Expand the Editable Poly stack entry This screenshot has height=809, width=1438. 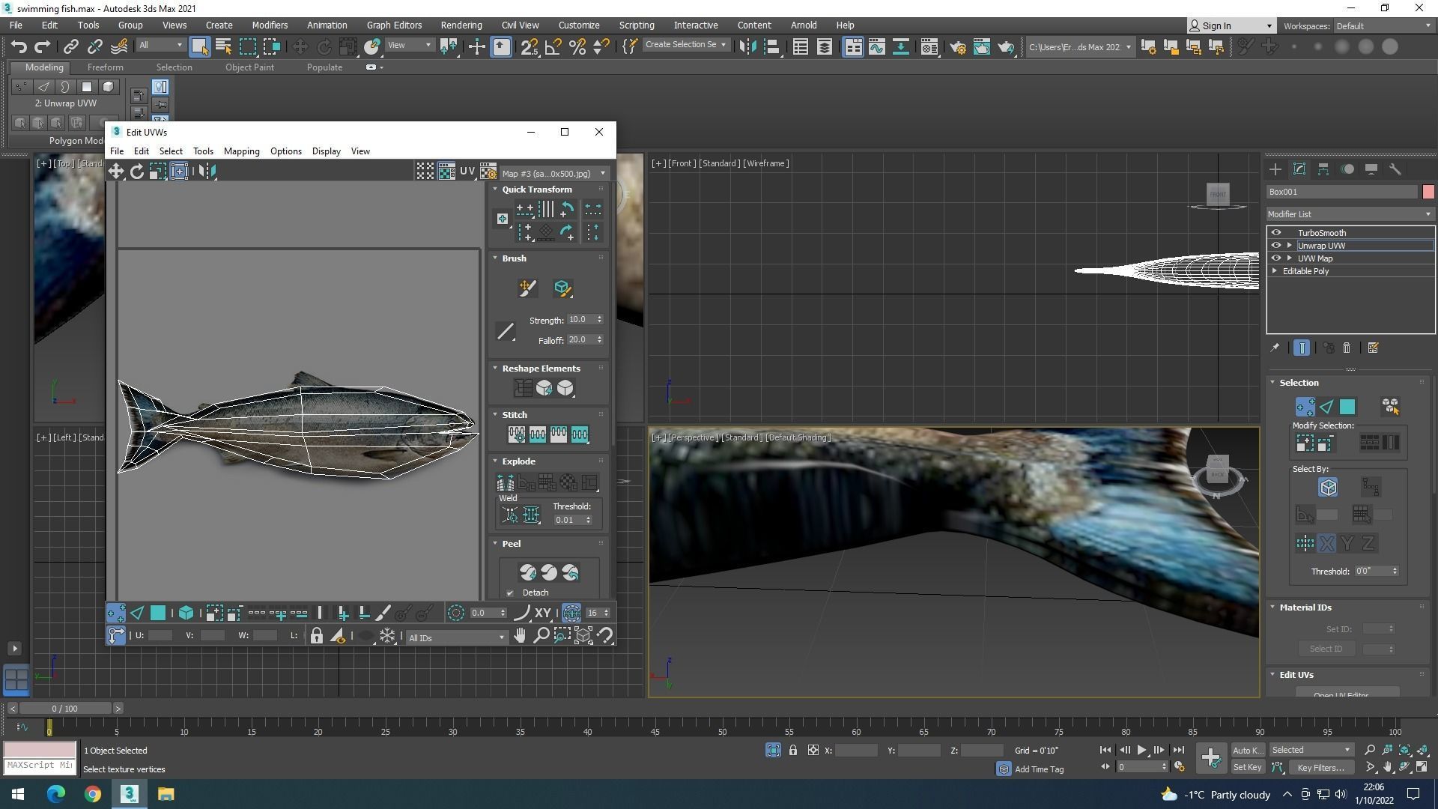point(1275,271)
